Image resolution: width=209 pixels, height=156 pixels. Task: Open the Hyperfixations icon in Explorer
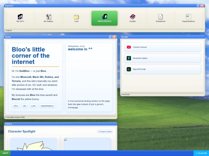(x=188, y=18)
